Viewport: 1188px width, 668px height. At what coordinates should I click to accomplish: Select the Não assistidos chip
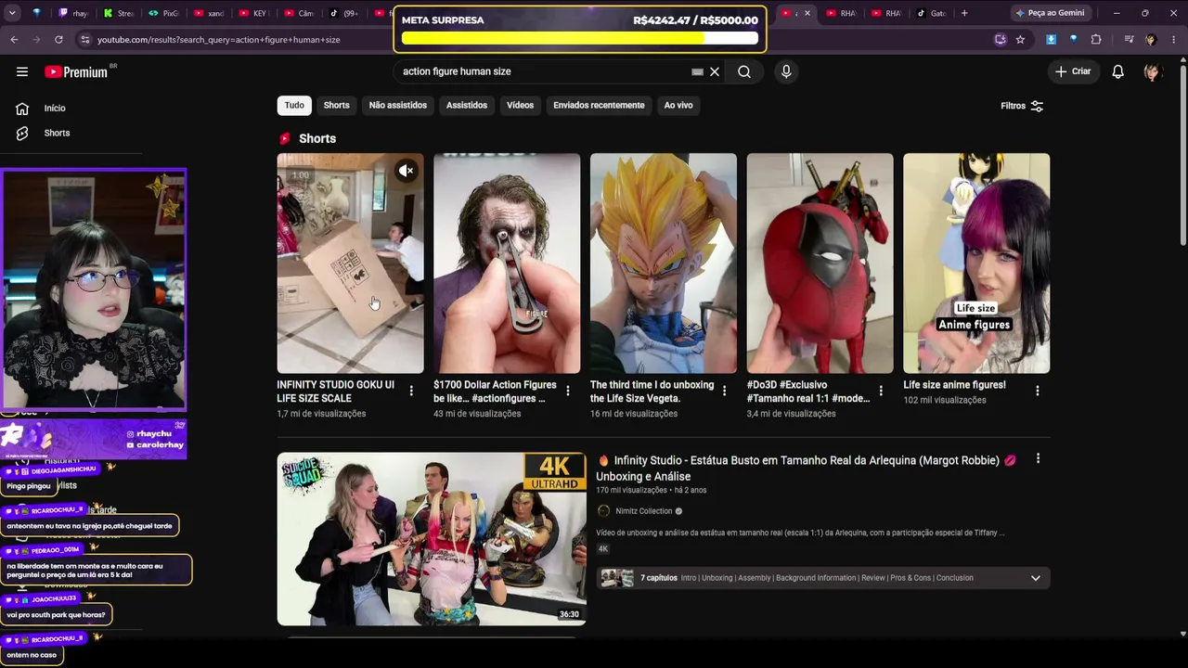(x=398, y=105)
